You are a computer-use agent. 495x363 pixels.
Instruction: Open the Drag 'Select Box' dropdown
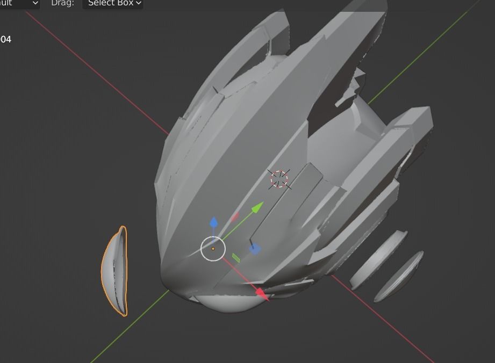tap(113, 3)
